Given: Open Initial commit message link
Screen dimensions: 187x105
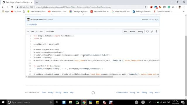Looking at the screenshot, I should point(48,19).
